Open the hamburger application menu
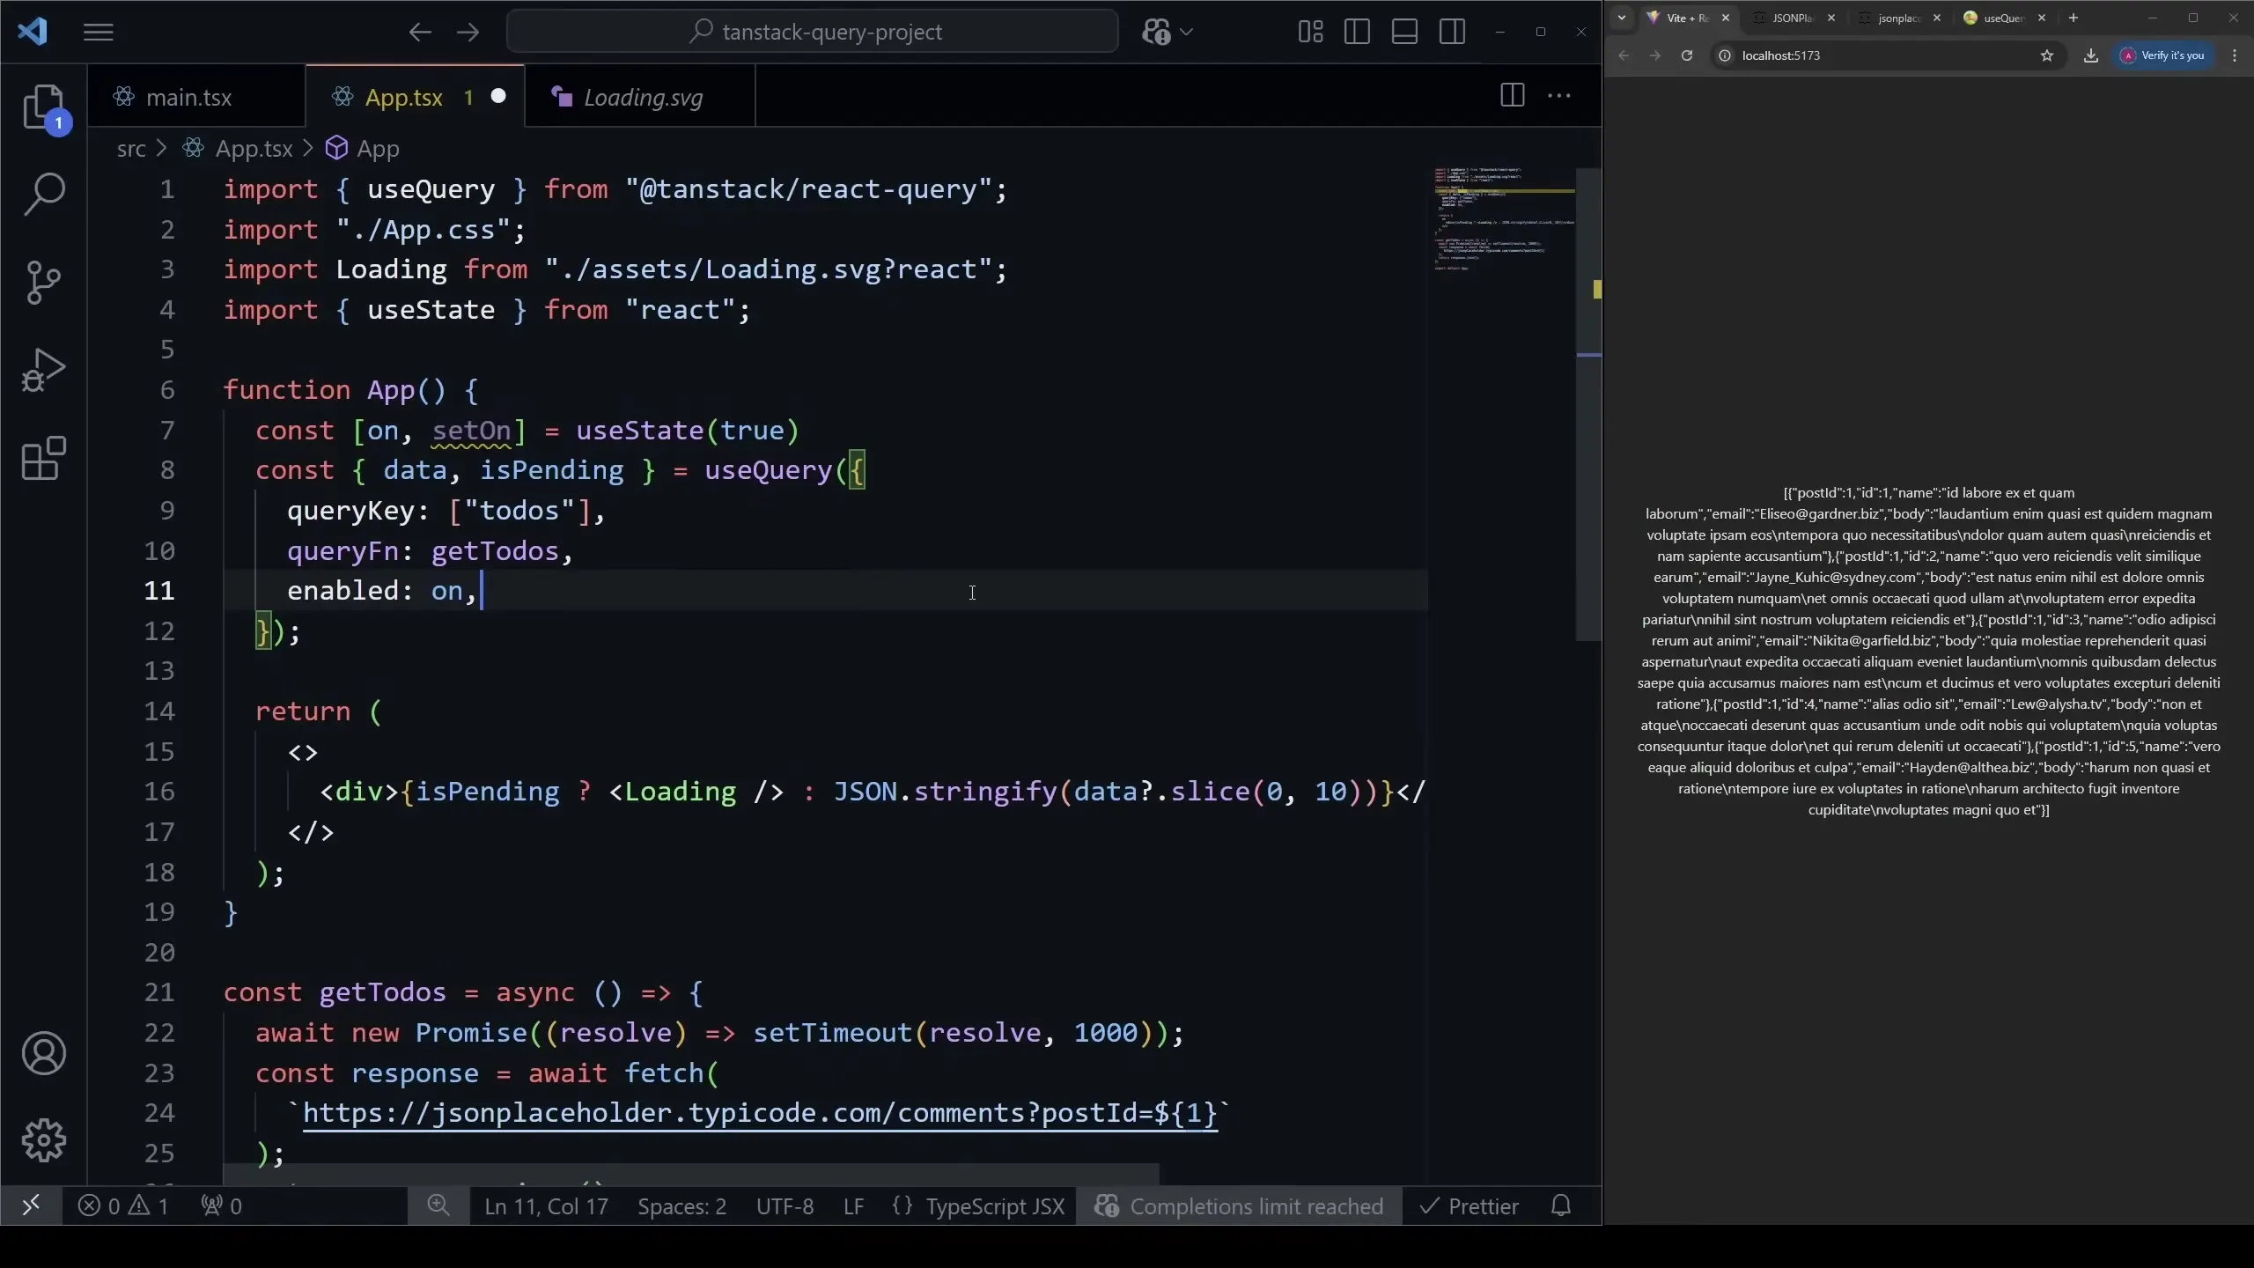 coord(99,33)
